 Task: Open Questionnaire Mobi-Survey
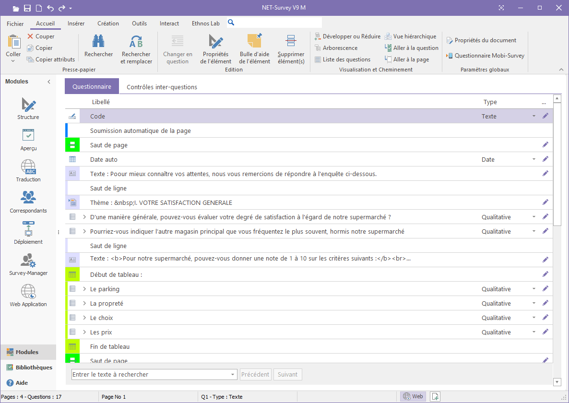point(485,56)
